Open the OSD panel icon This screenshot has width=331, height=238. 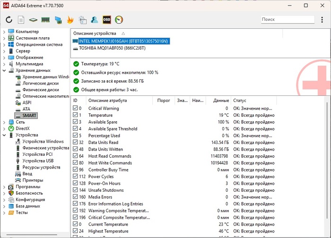click(x=107, y=20)
